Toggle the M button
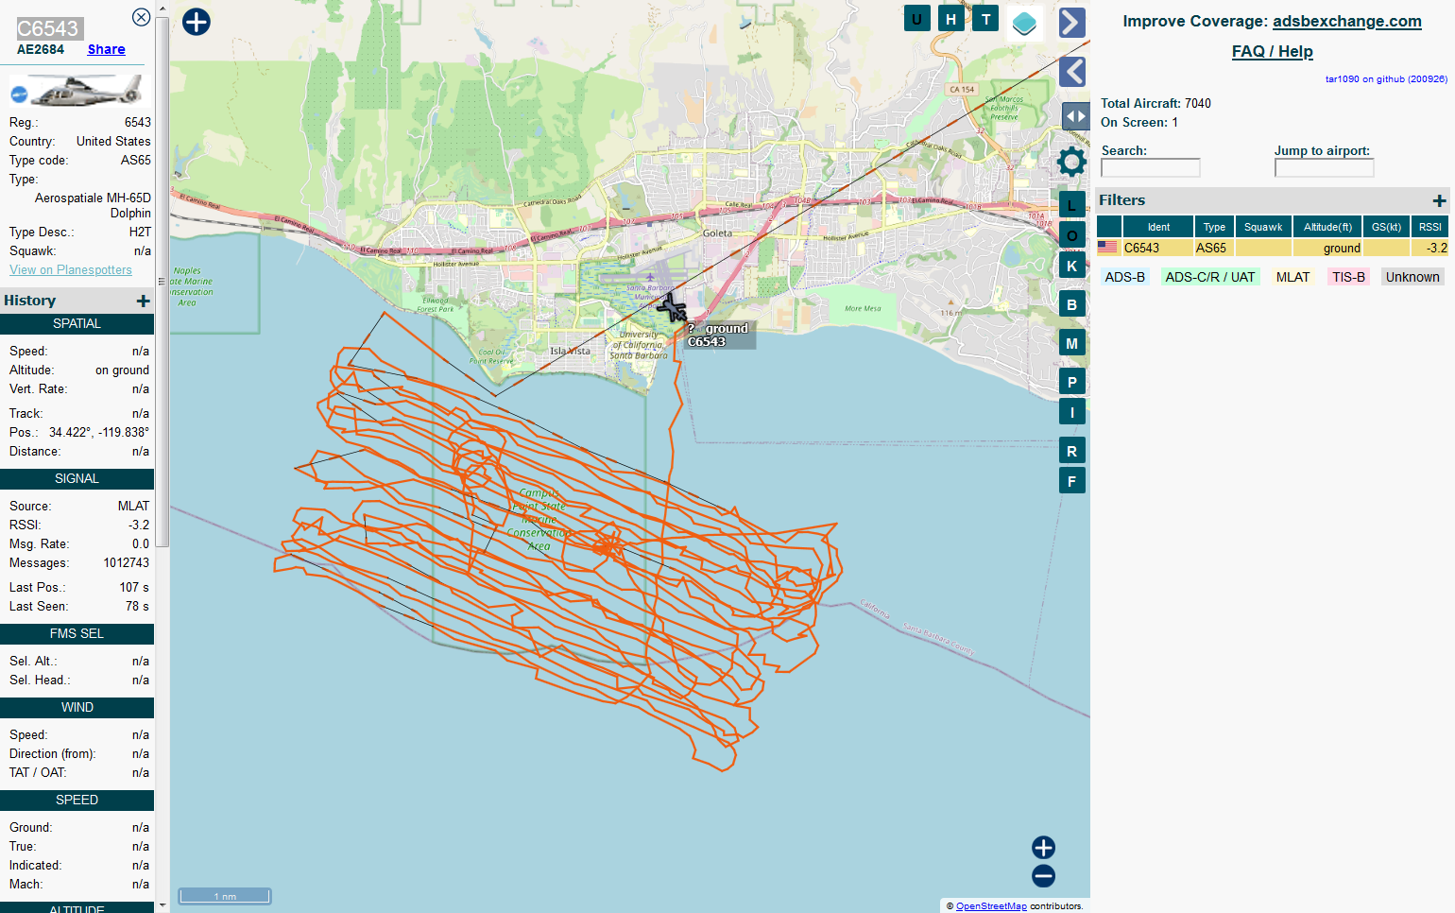The width and height of the screenshot is (1455, 913). 1071,343
